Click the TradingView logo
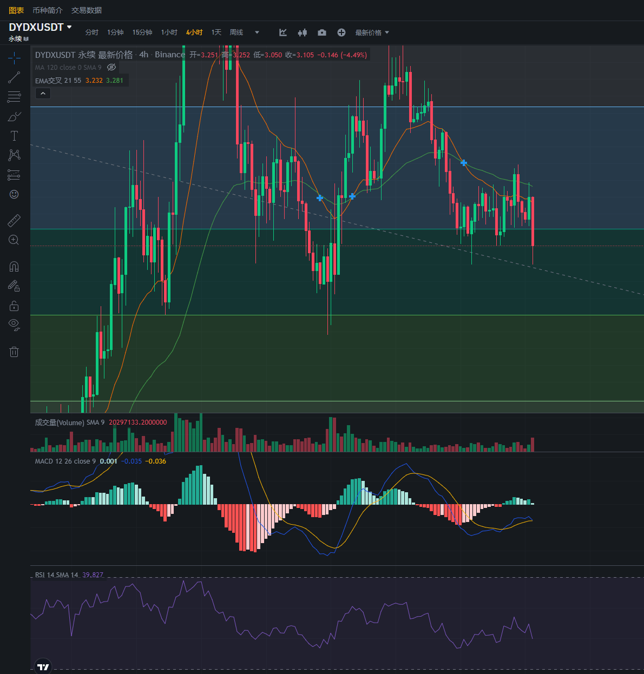This screenshot has height=674, width=644. (43, 667)
